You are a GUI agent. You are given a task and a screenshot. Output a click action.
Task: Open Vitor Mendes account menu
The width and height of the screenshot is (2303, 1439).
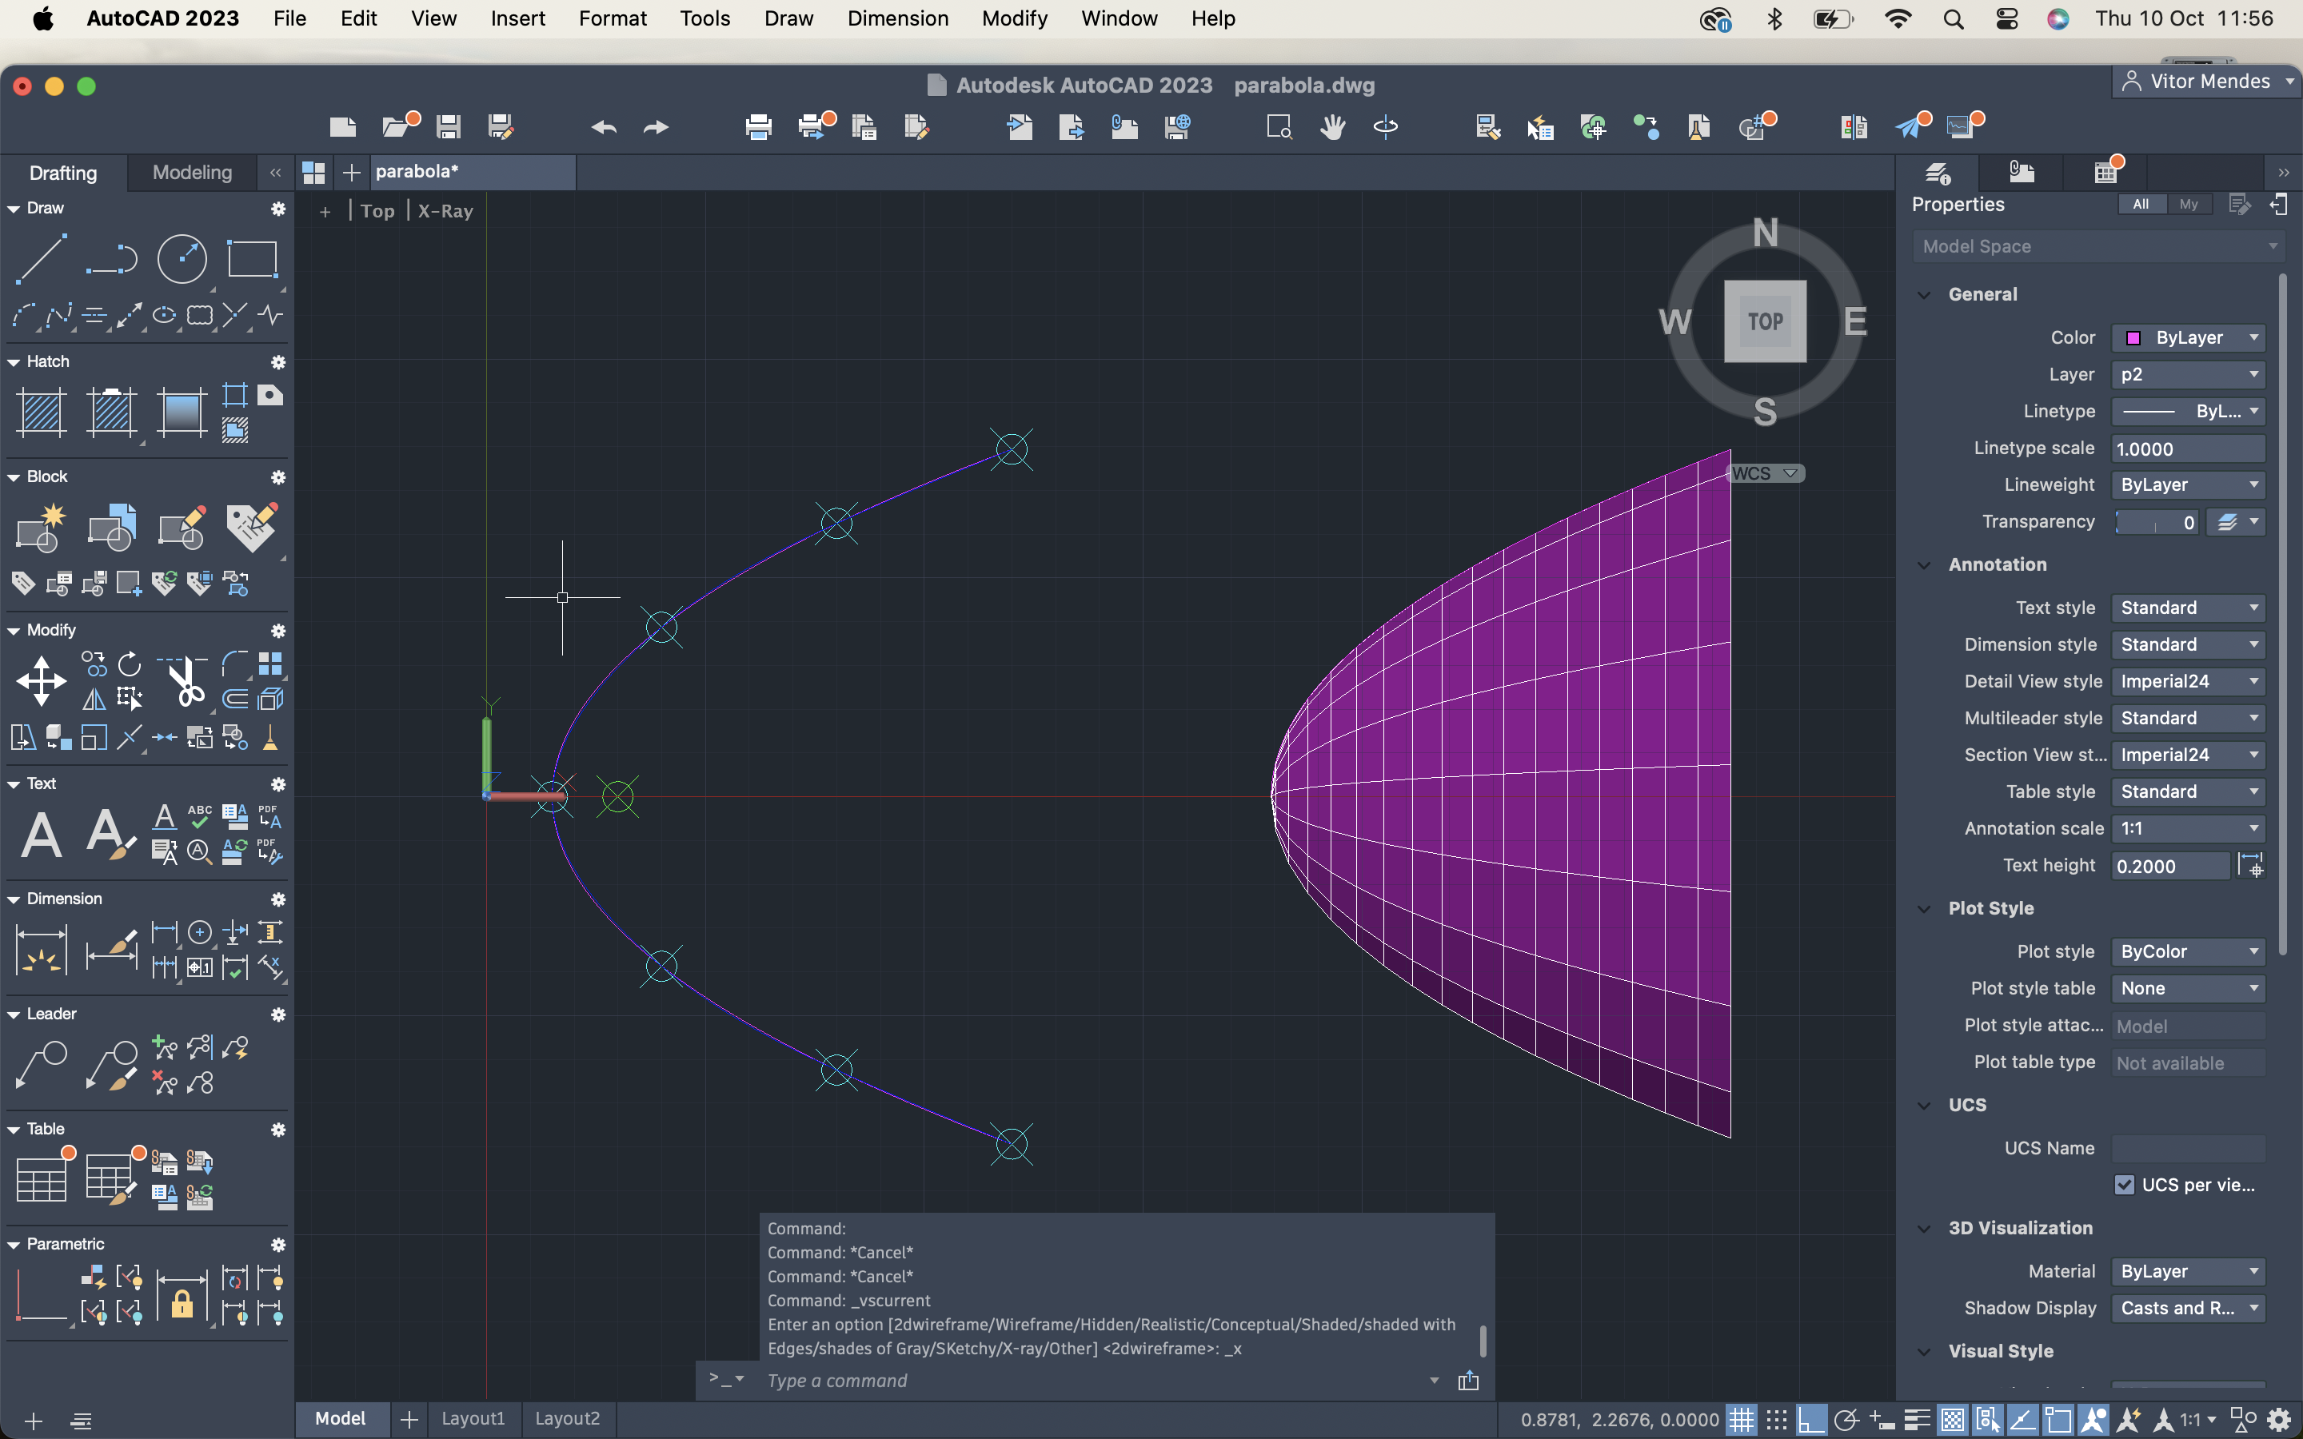2208,82
